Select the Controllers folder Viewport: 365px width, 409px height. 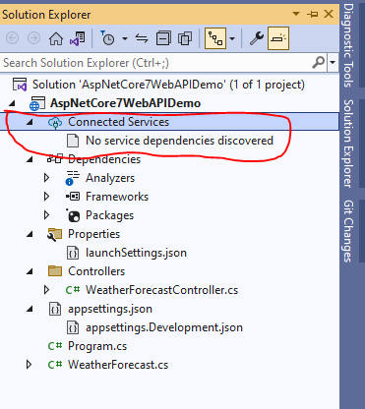click(96, 271)
